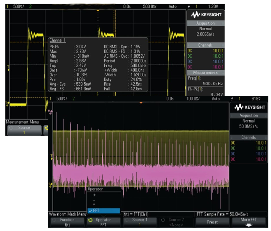Click the Duty 24.0% row in the Channel 1 table

click(x=123, y=80)
